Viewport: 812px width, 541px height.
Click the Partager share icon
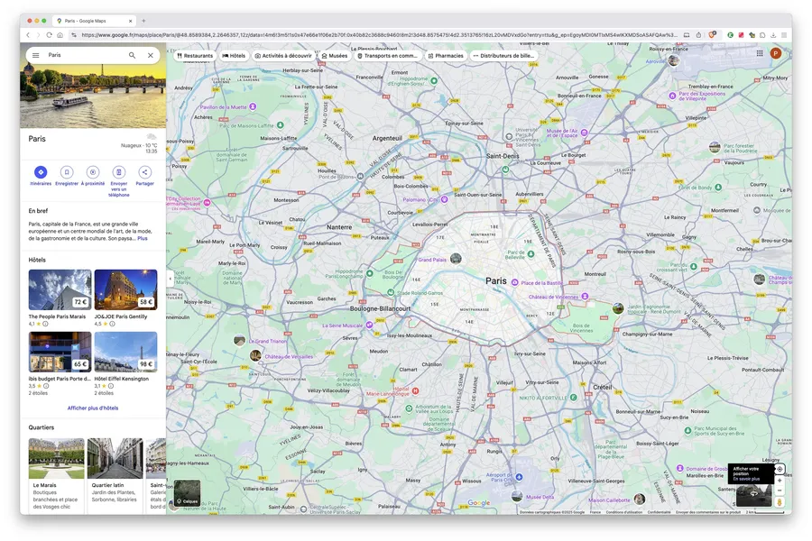tap(144, 172)
